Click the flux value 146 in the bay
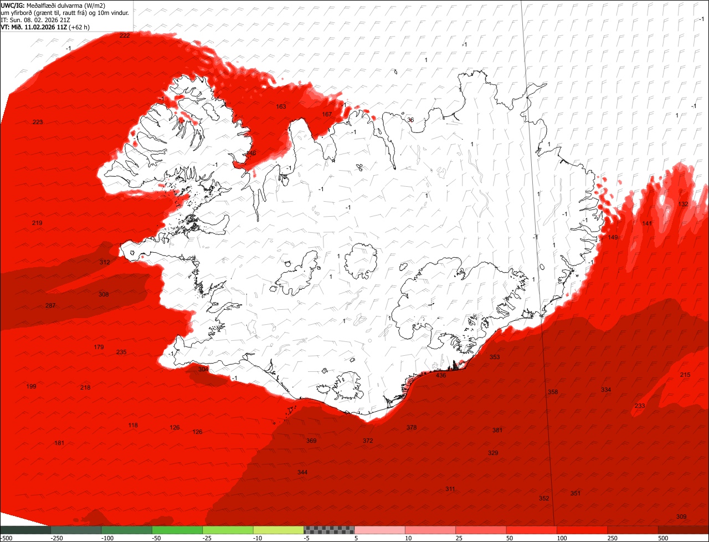The image size is (709, 542). point(251,153)
